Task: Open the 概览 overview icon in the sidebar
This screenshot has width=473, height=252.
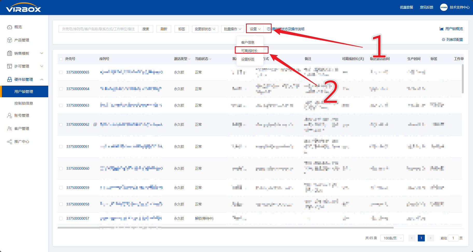Action: point(10,27)
